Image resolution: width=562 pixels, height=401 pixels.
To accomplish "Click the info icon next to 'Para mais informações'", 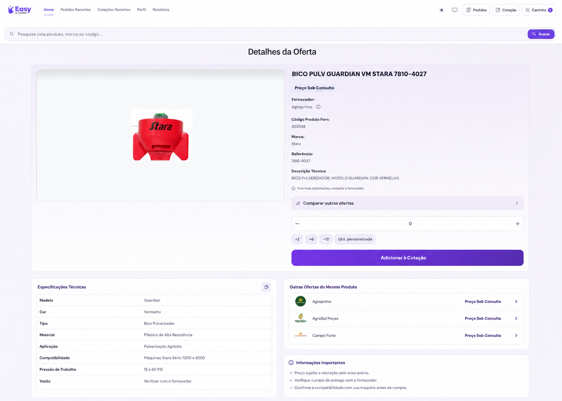I will click(x=293, y=188).
